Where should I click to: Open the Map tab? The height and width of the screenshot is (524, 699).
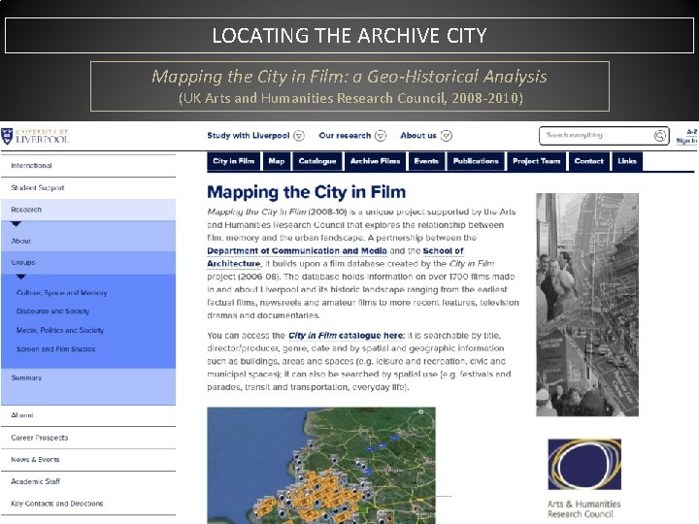277,161
